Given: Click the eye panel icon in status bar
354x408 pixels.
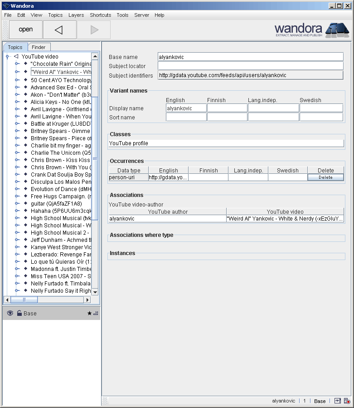Looking at the screenshot, I should (337, 401).
